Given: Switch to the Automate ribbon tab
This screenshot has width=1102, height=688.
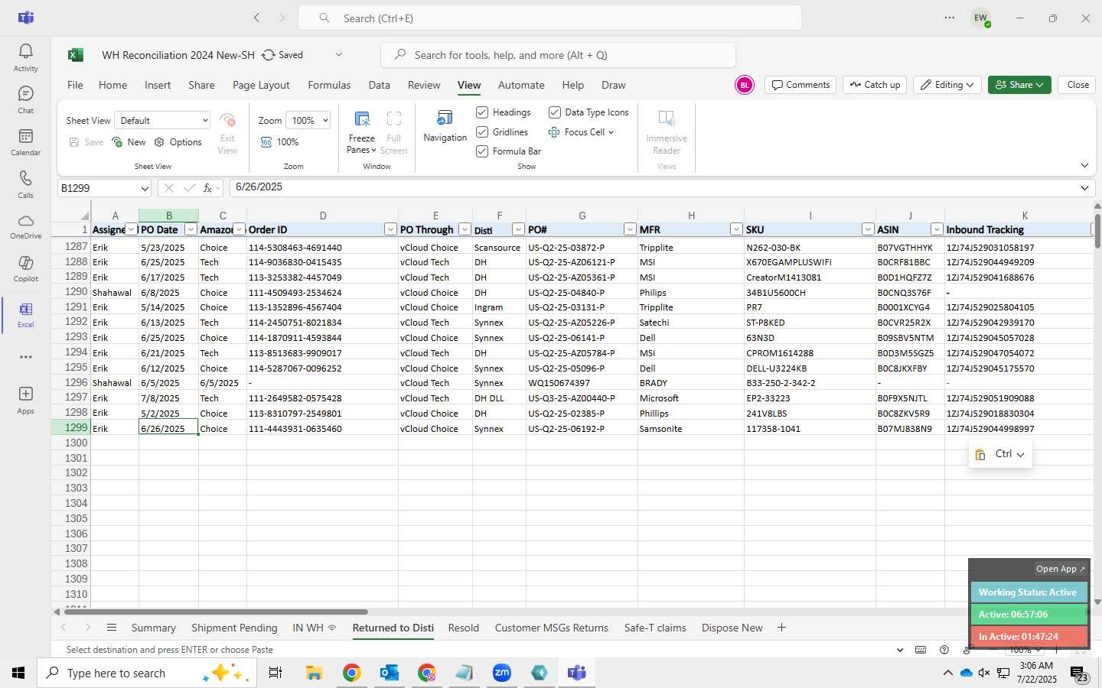Looking at the screenshot, I should pos(521,85).
